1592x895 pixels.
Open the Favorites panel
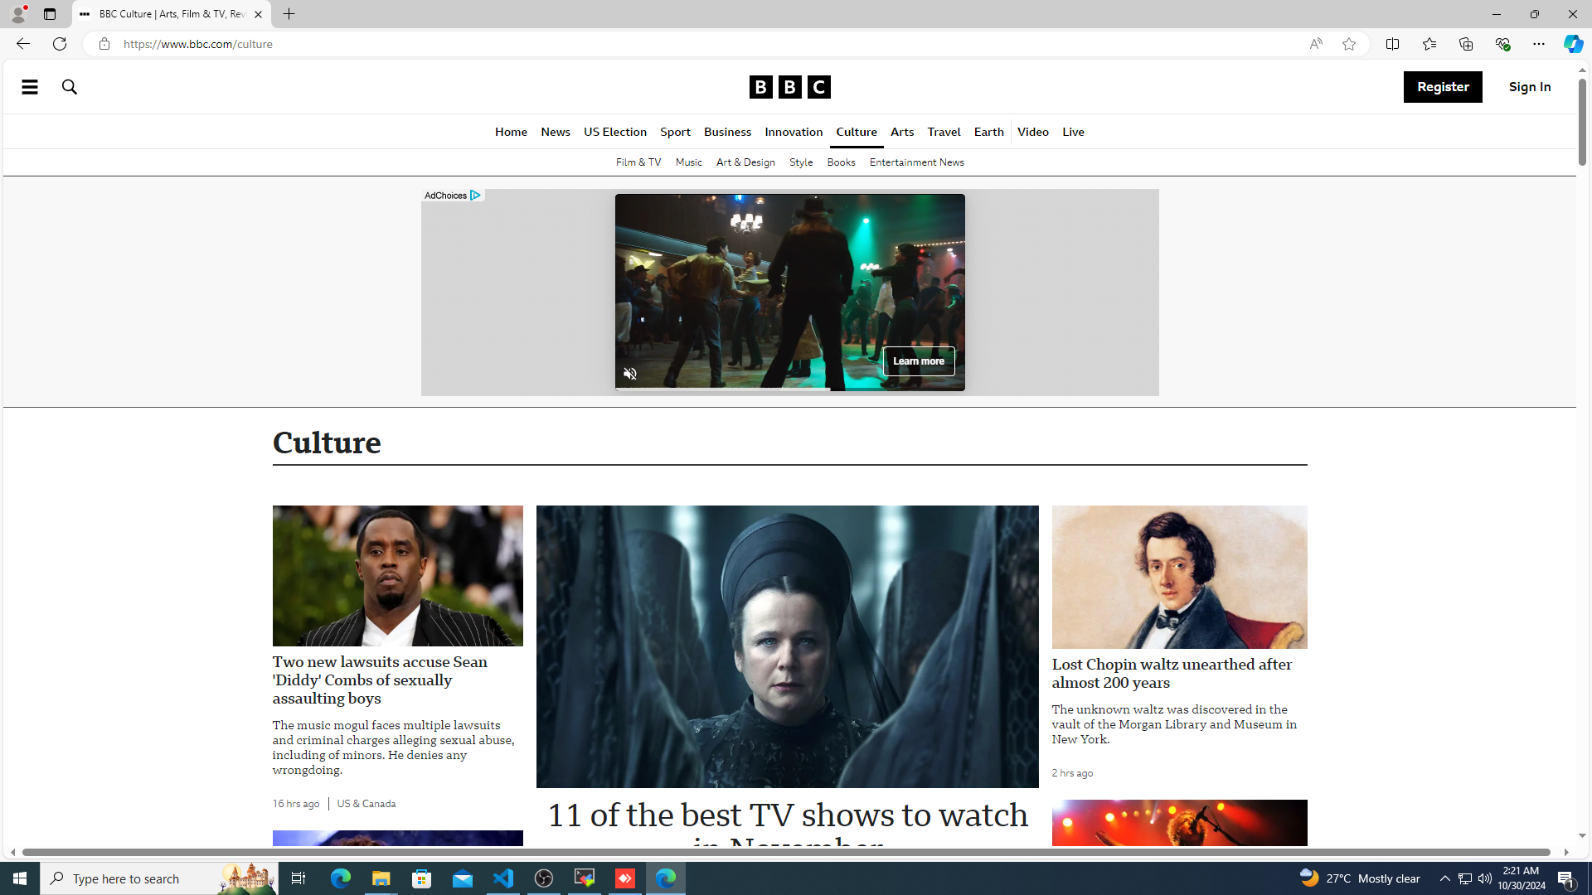pos(1429,44)
